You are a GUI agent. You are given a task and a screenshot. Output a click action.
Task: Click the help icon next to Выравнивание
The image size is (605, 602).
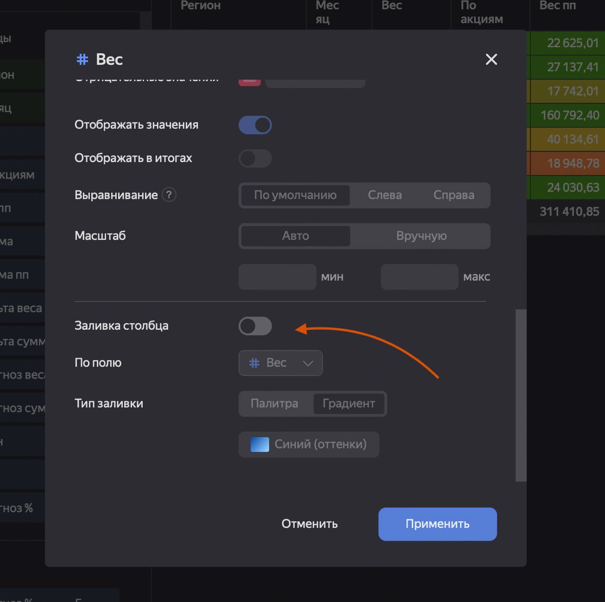tap(169, 195)
